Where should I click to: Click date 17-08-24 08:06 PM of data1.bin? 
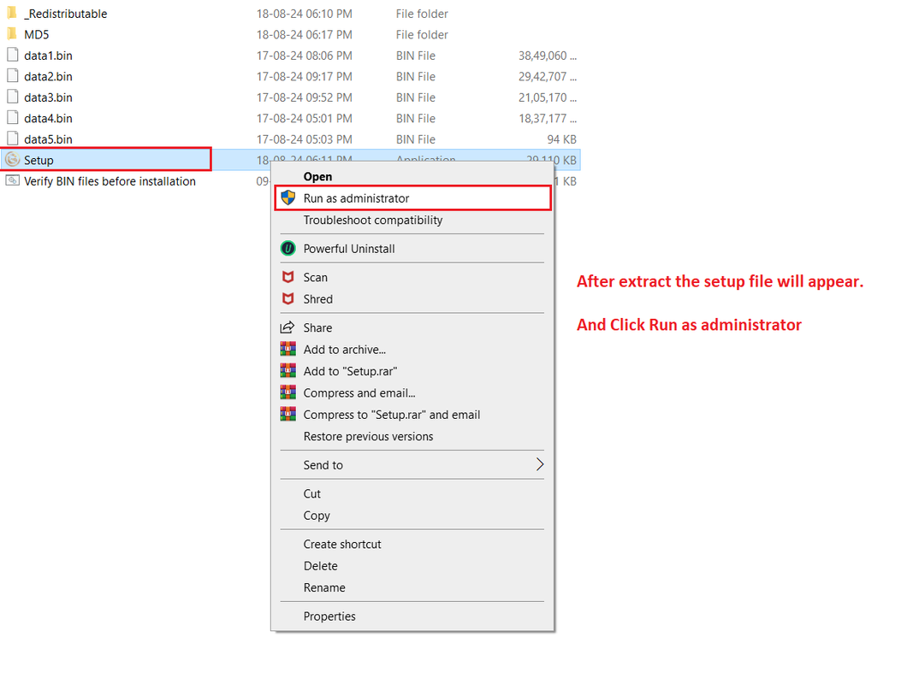click(x=304, y=56)
